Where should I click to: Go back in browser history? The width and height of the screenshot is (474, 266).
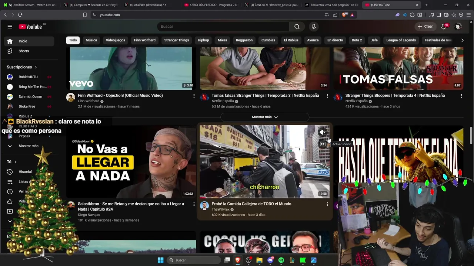click(5, 15)
